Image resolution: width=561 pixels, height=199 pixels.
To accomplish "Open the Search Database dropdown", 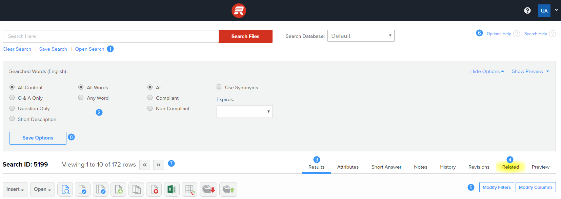I will pos(361,36).
